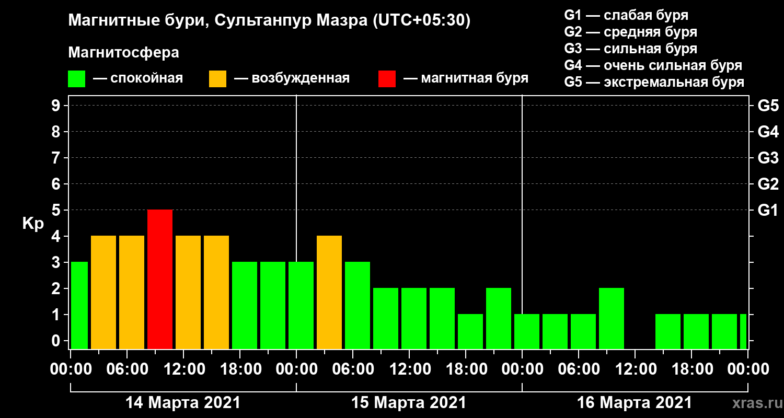This screenshot has width=784, height=418.
Task: Click 'G1 — слабая буря' description
Action: [x=626, y=15]
